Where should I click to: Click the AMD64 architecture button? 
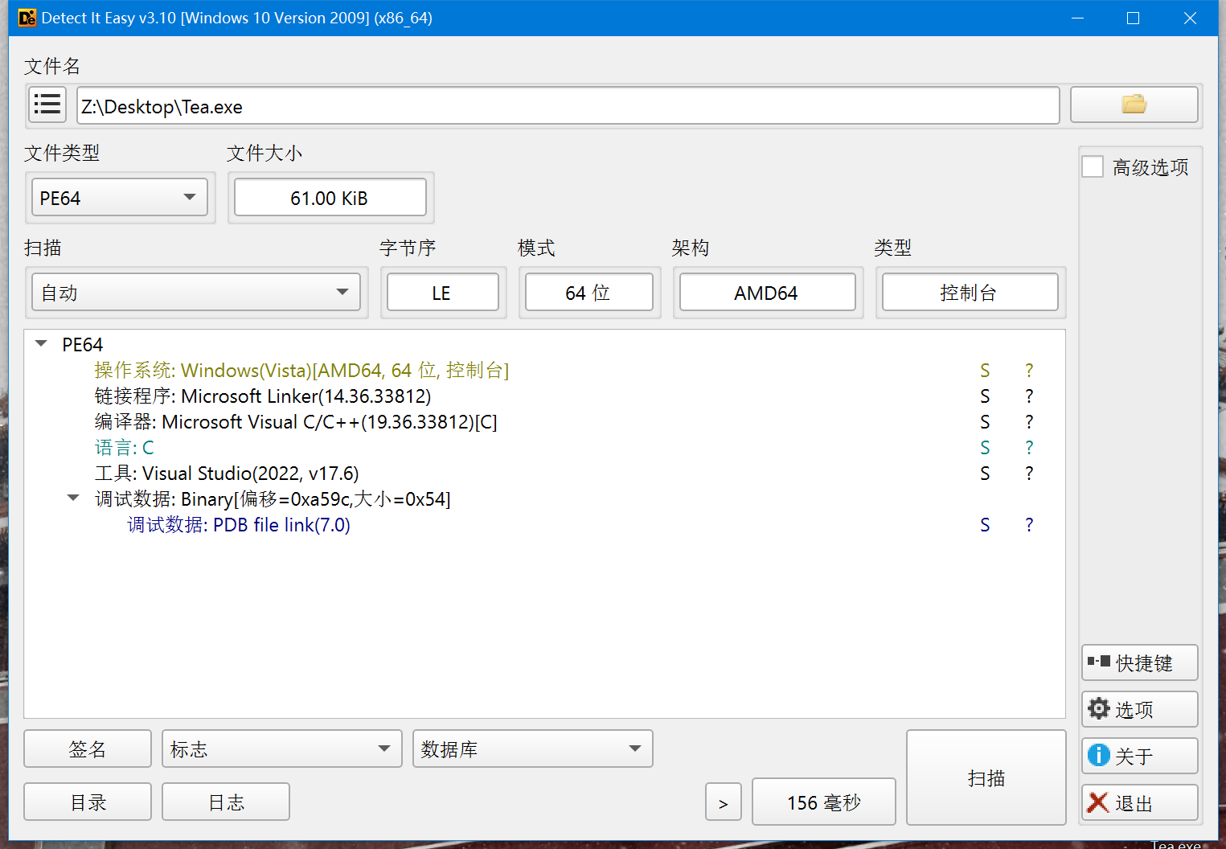pyautogui.click(x=767, y=292)
